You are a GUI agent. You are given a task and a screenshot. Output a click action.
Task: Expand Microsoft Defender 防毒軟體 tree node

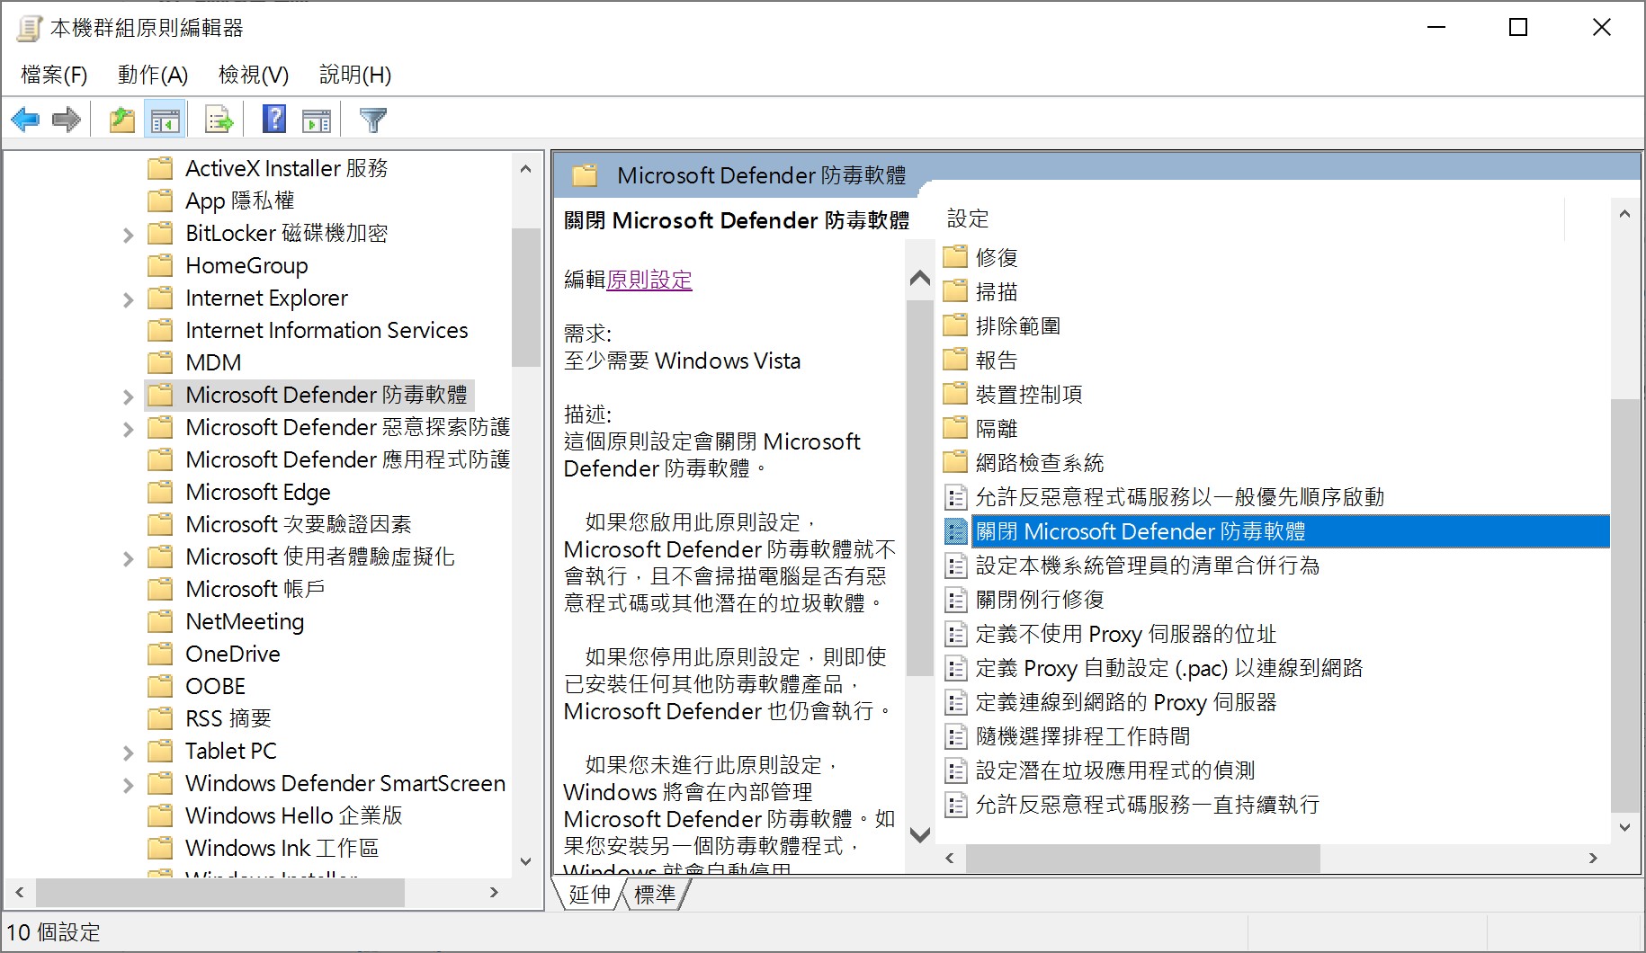click(128, 396)
